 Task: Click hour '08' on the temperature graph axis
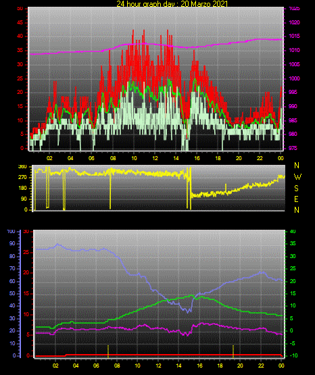[x=117, y=366]
